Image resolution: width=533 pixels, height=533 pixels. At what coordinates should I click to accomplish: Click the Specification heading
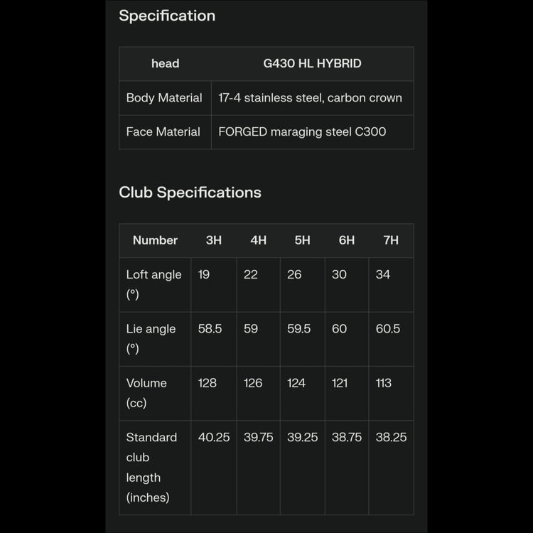(x=167, y=16)
